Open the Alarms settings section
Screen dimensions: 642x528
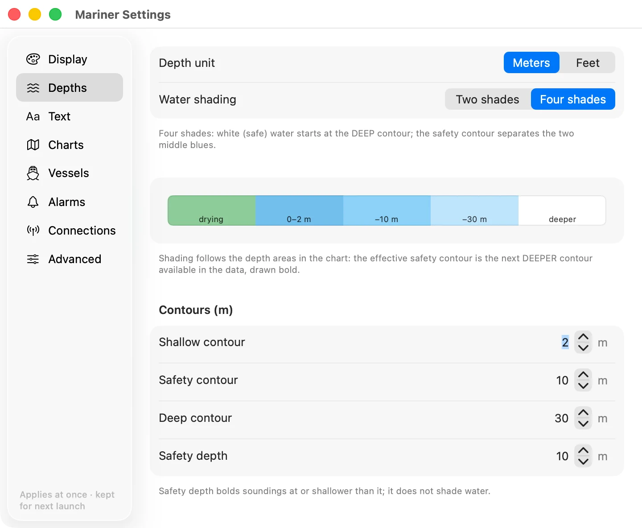[x=70, y=202]
